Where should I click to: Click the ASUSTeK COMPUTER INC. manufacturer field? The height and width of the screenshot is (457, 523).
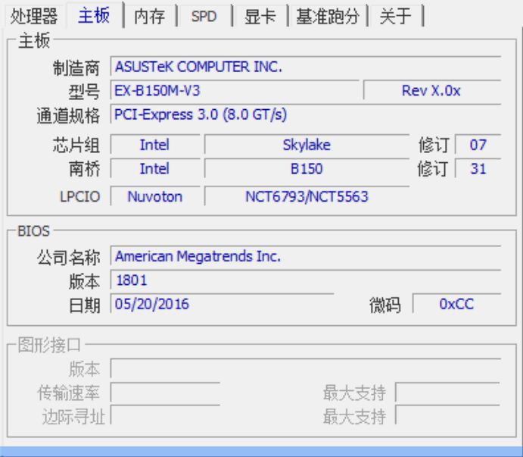point(306,67)
